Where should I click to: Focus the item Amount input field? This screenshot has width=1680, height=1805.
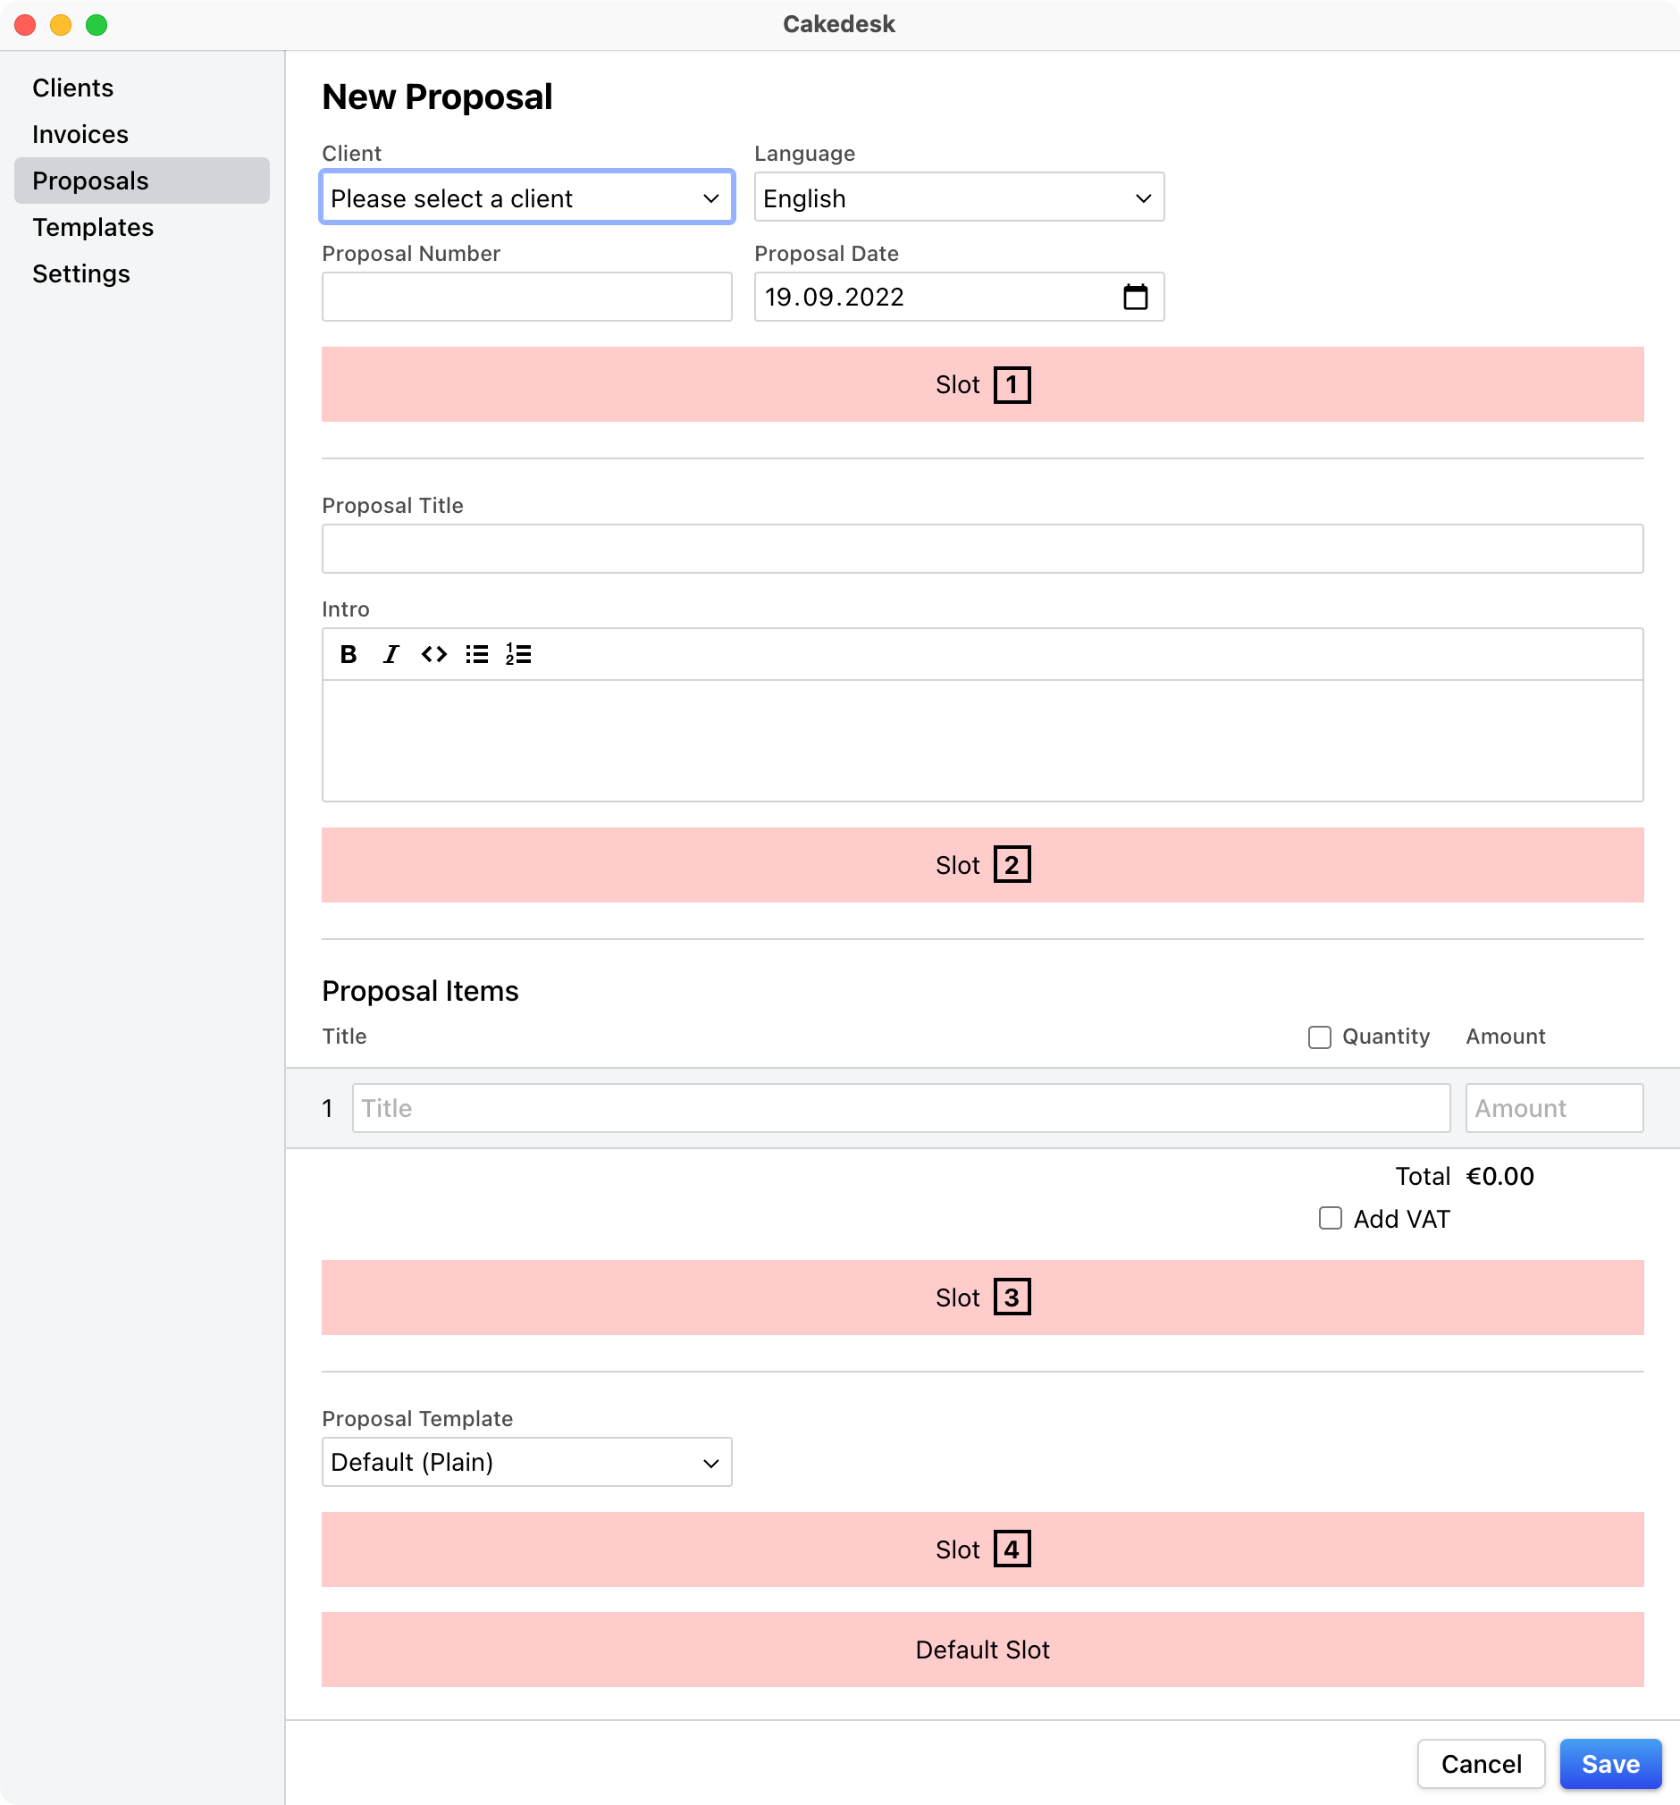click(1553, 1108)
